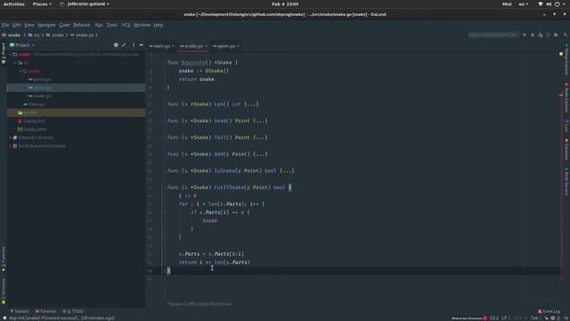This screenshot has height=321, width=570.
Task: Select the vendor folder row
Action: [77, 113]
